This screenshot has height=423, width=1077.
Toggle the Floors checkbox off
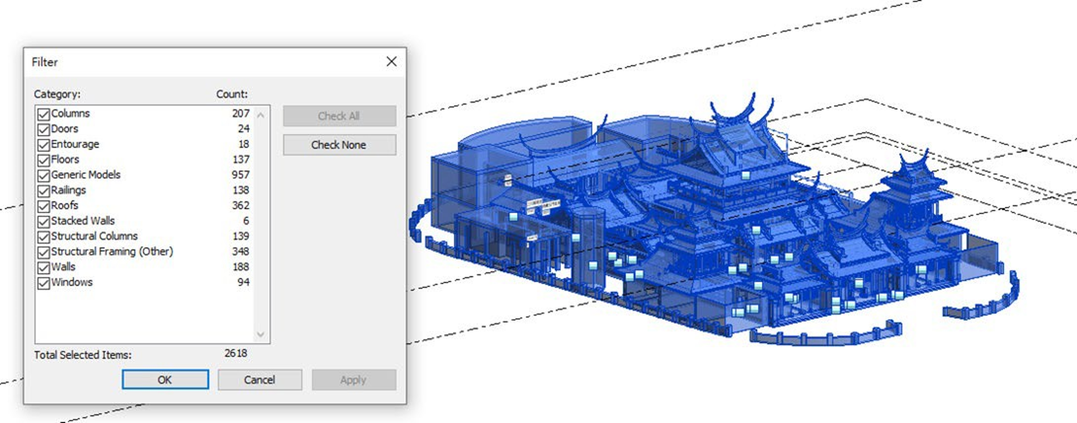click(43, 160)
